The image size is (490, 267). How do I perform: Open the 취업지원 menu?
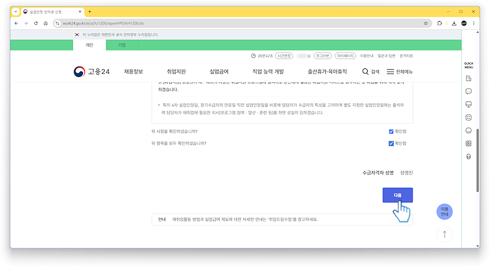pyautogui.click(x=176, y=72)
